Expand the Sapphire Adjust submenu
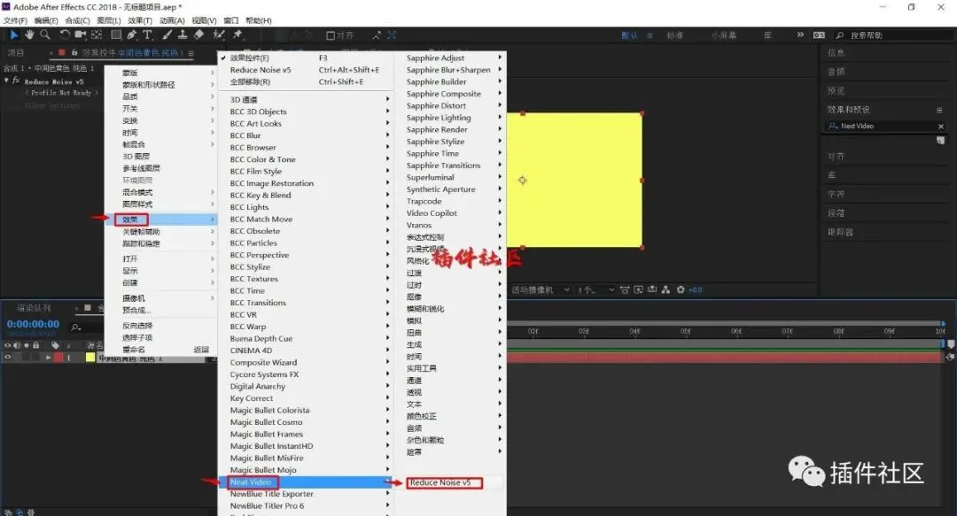This screenshot has height=516, width=957. pyautogui.click(x=450, y=58)
